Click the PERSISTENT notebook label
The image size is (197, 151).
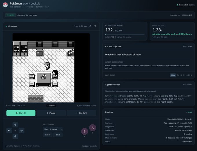click(187, 85)
